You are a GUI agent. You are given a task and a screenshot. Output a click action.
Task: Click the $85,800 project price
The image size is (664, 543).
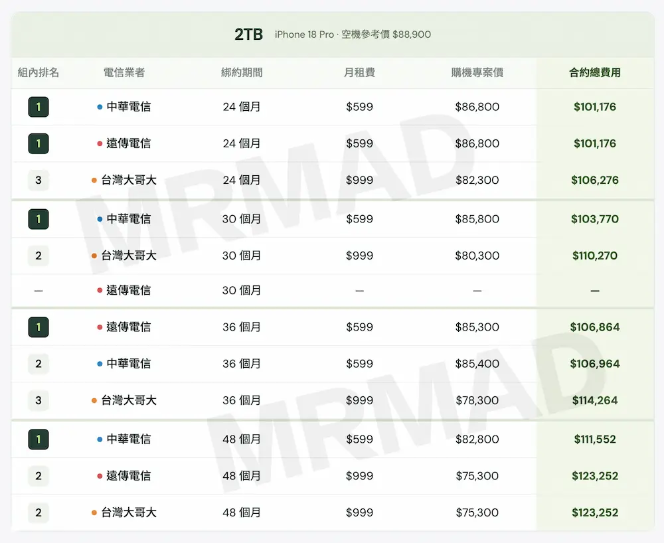(x=477, y=219)
